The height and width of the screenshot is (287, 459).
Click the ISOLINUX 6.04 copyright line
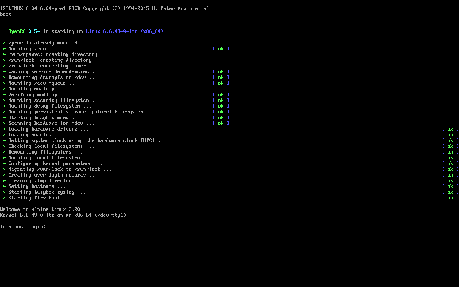pyautogui.click(x=104, y=9)
